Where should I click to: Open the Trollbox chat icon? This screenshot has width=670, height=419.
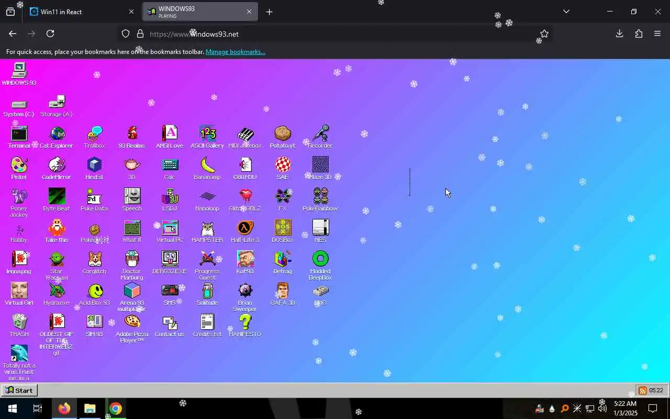[94, 137]
